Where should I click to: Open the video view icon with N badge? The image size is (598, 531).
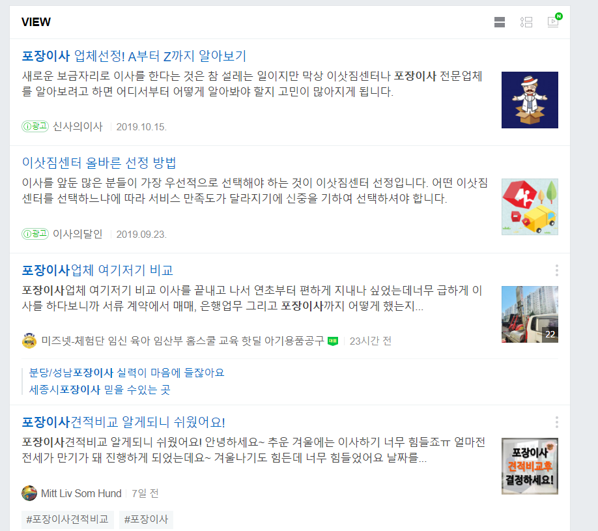554,21
